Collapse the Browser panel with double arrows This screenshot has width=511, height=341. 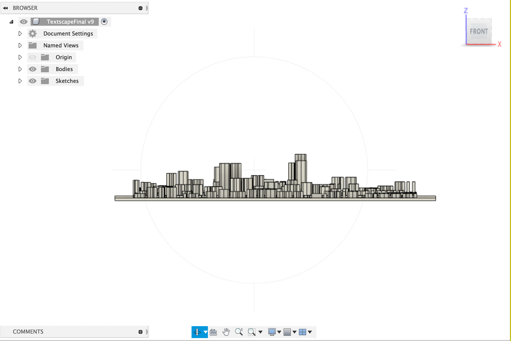tap(5, 8)
